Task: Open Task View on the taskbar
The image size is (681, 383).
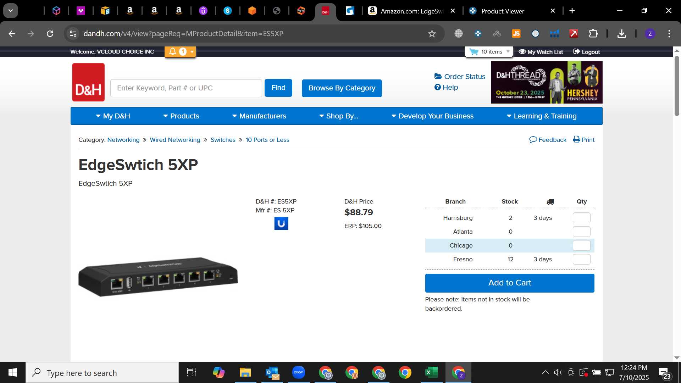Action: point(192,372)
